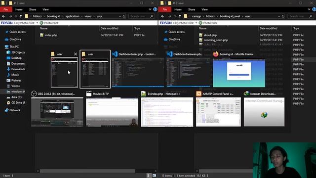Open the File tab in right Explorer window
Image resolution: width=316 pixels, height=178 pixels.
[165, 9]
